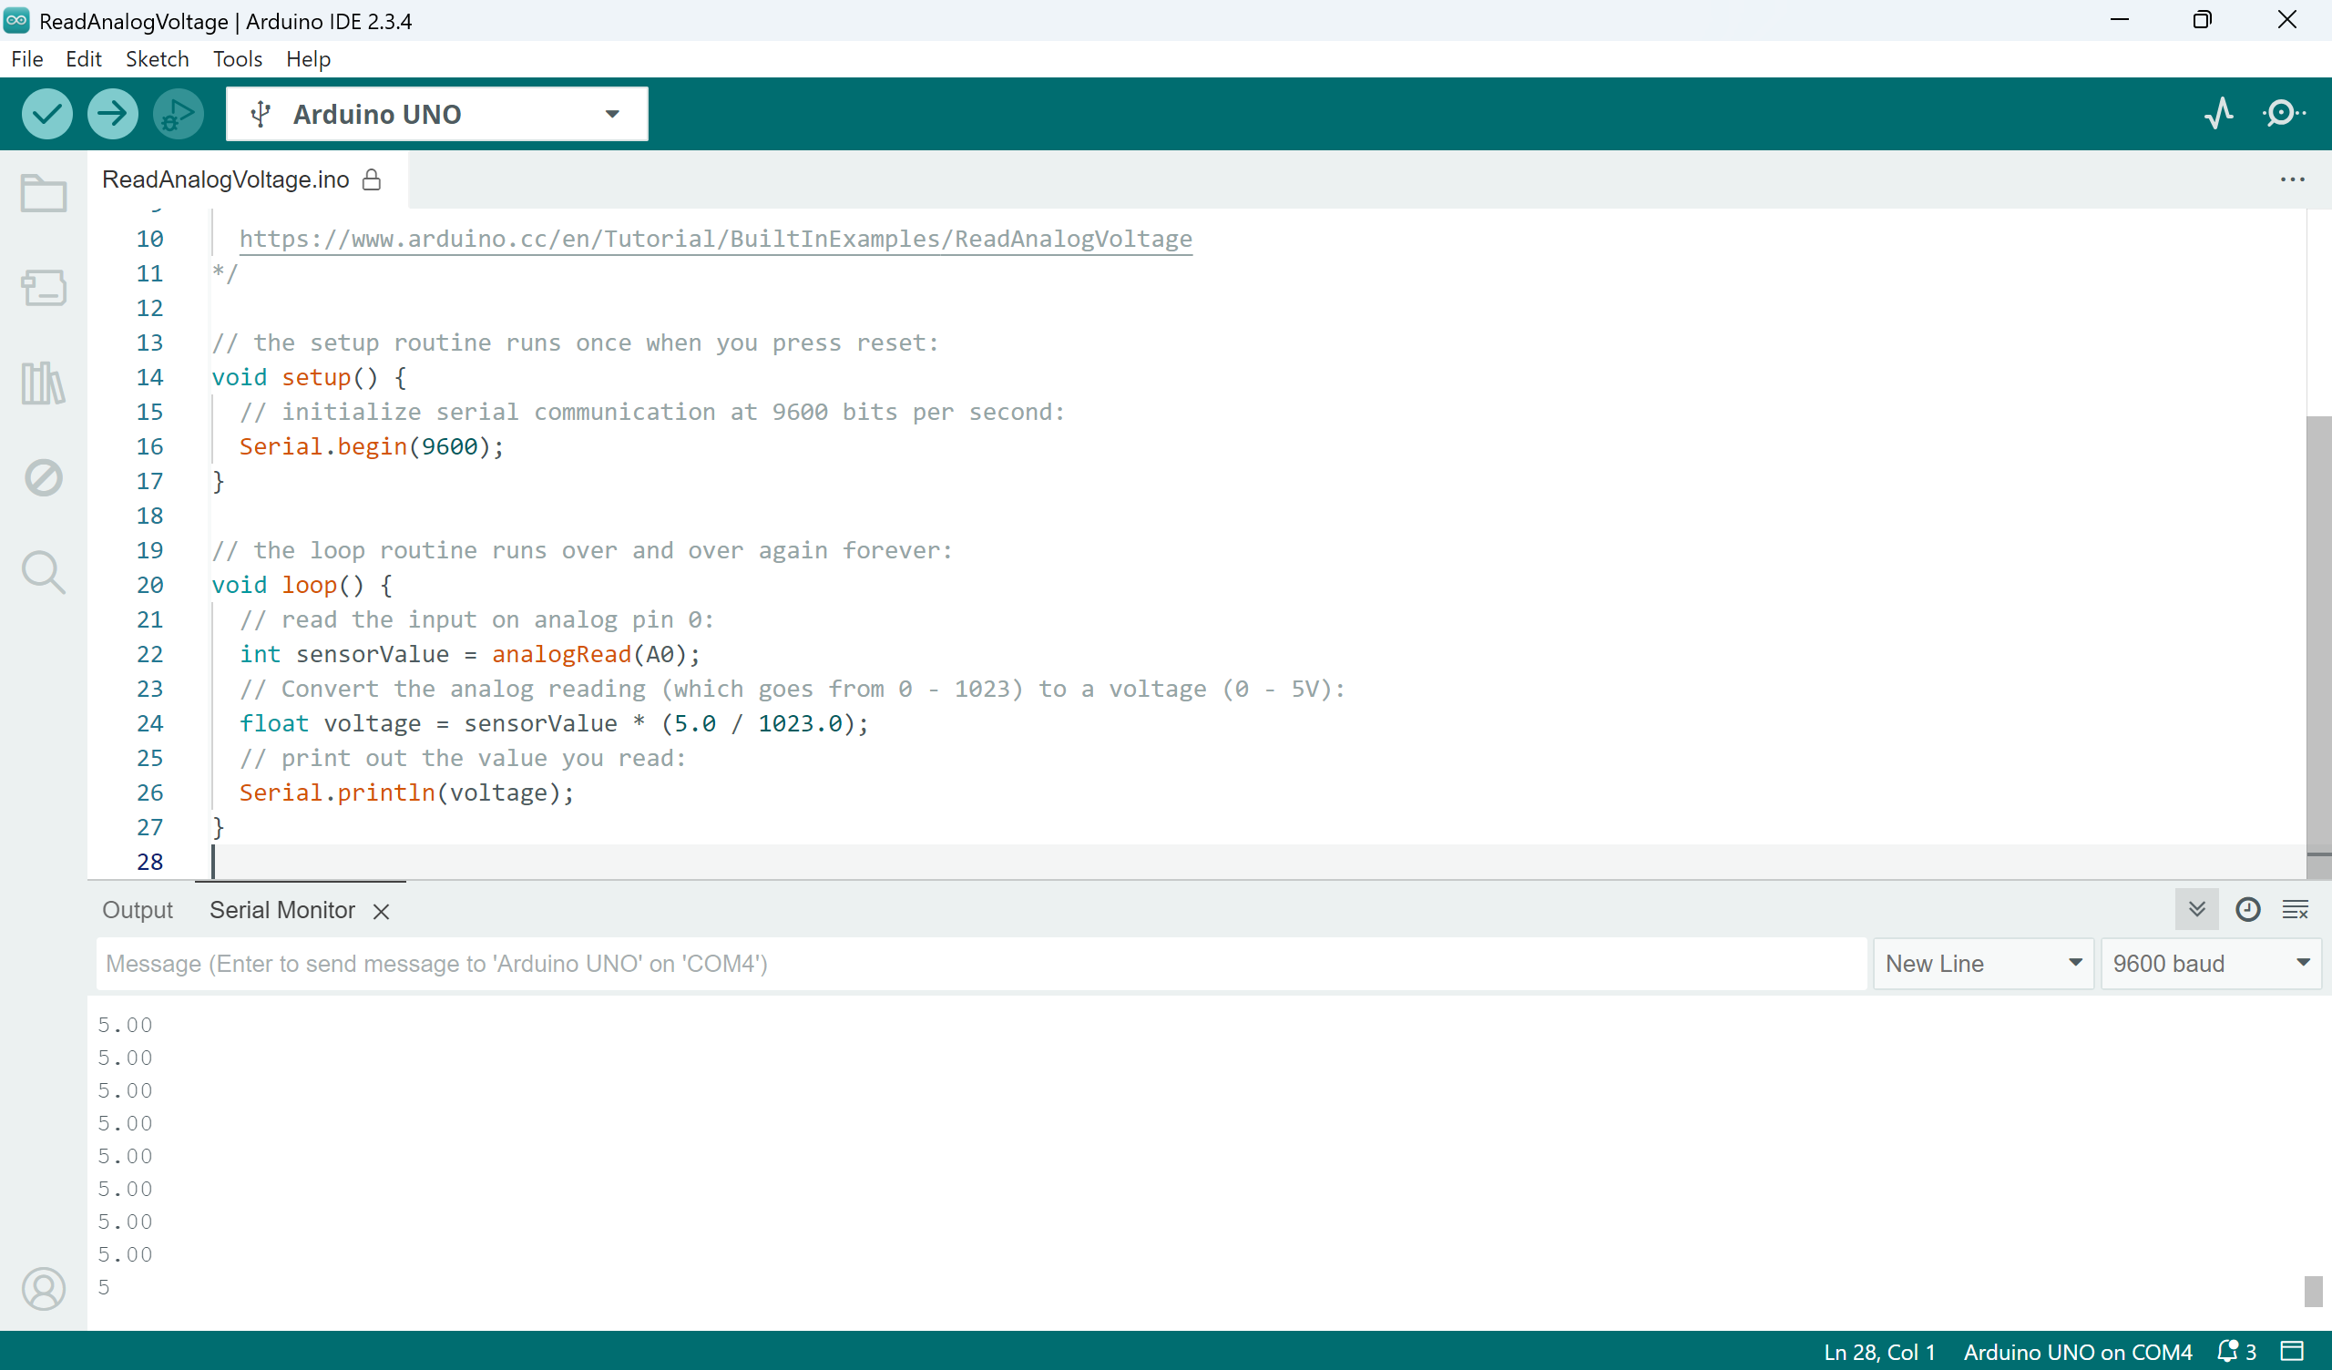Start Debugging with the debug button
2332x1370 pixels.
178,114
